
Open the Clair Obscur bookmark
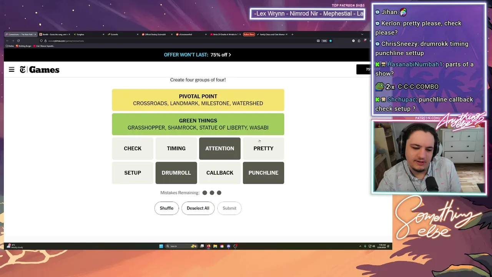tap(44, 46)
